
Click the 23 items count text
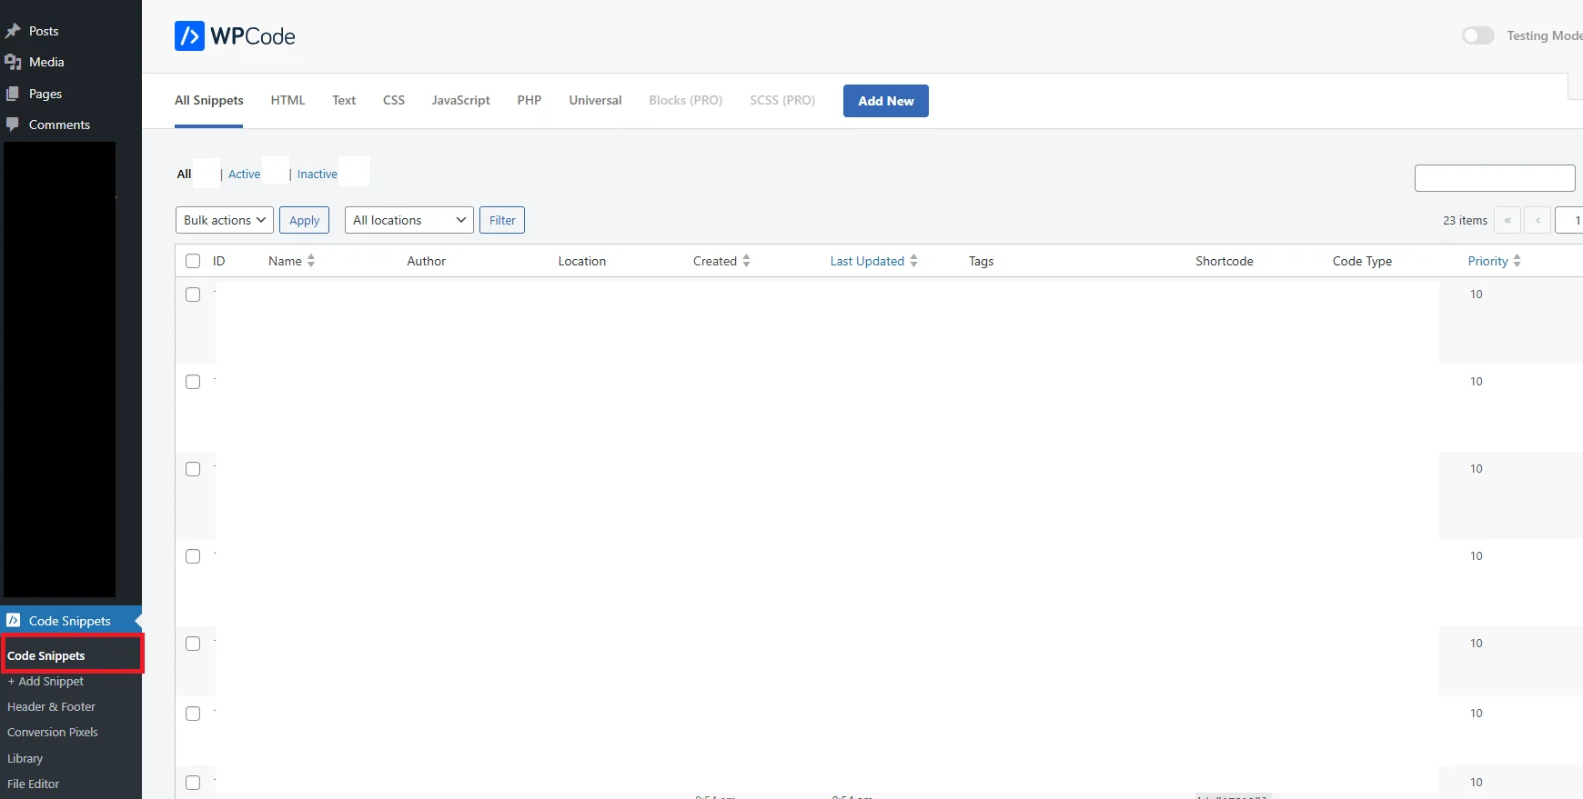1465,220
